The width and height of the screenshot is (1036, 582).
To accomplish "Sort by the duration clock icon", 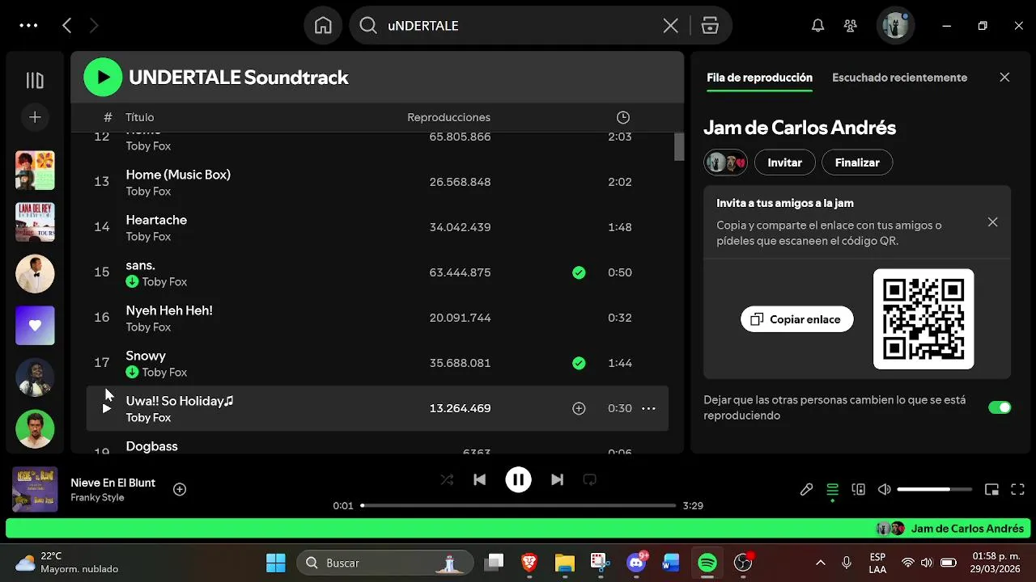I will [x=622, y=117].
